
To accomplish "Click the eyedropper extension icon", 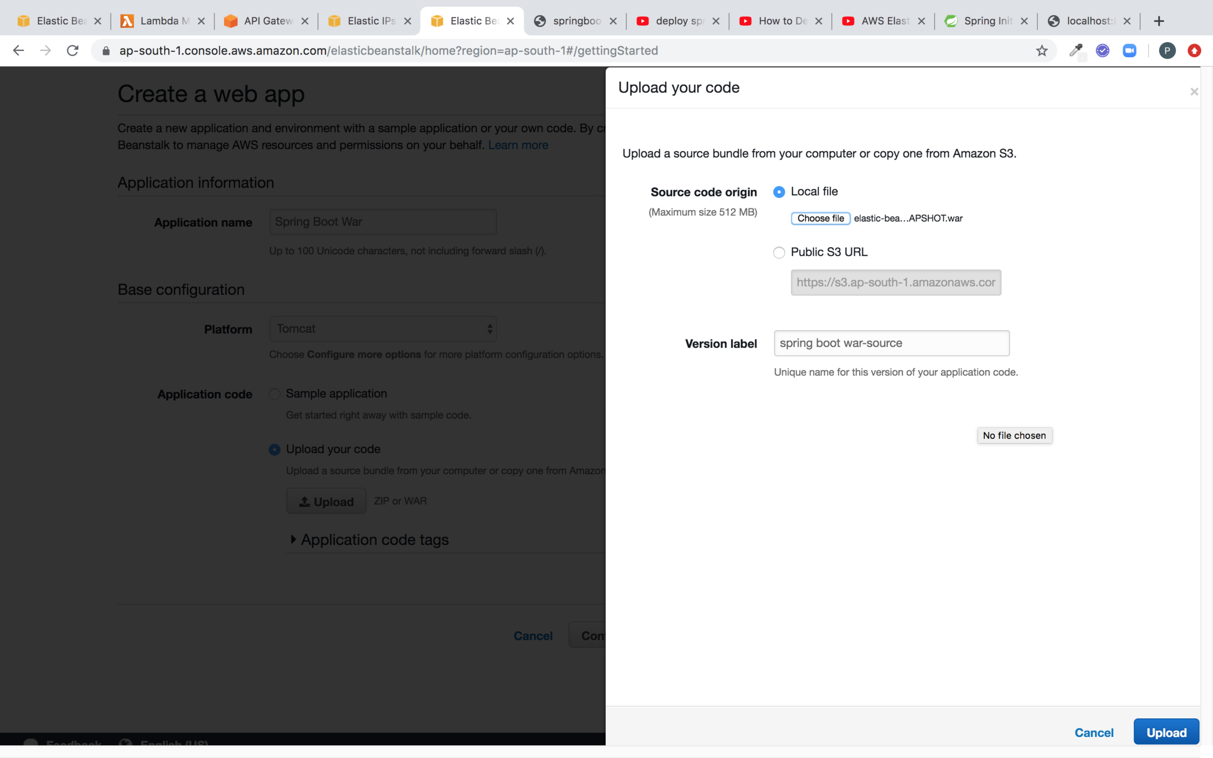I will [x=1075, y=51].
